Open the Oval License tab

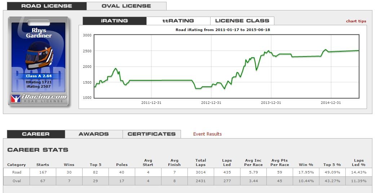click(x=127, y=6)
